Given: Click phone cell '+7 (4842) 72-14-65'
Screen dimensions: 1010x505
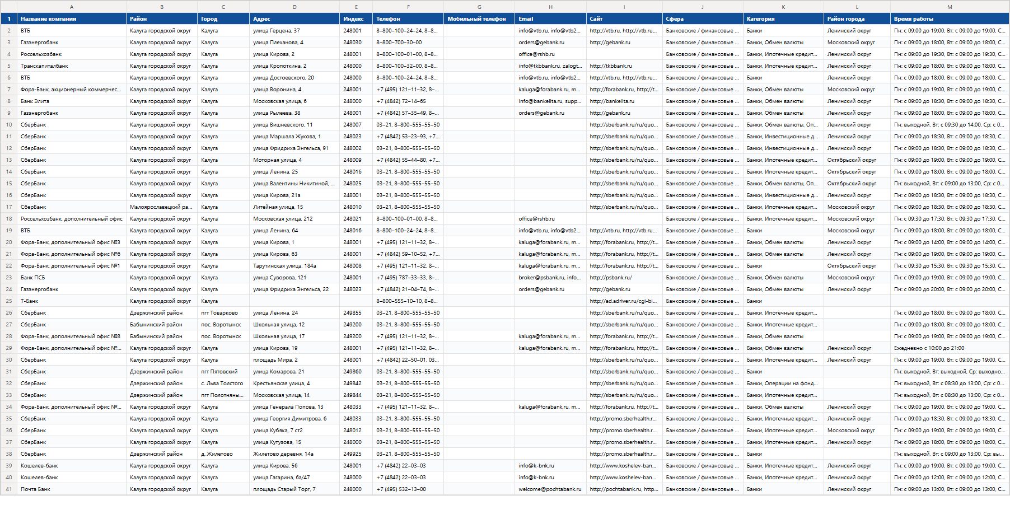Looking at the screenshot, I should tap(408, 101).
